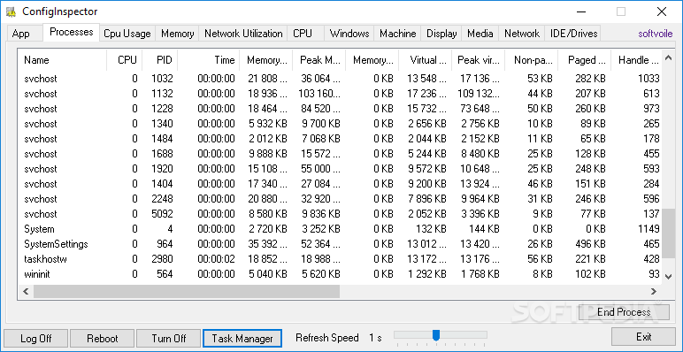Image resolution: width=683 pixels, height=352 pixels.
Task: Click the Peak M... column header
Action: pos(318,60)
